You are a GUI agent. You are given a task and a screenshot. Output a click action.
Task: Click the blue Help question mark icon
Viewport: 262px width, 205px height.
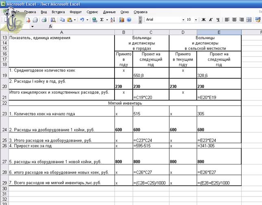click(x=129, y=20)
